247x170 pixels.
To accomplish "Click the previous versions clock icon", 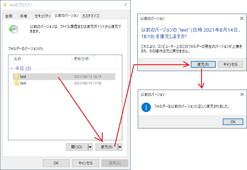I will click(x=13, y=29).
